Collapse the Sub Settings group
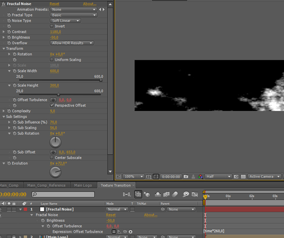The width and height of the screenshot is (284, 238). [x=3, y=117]
